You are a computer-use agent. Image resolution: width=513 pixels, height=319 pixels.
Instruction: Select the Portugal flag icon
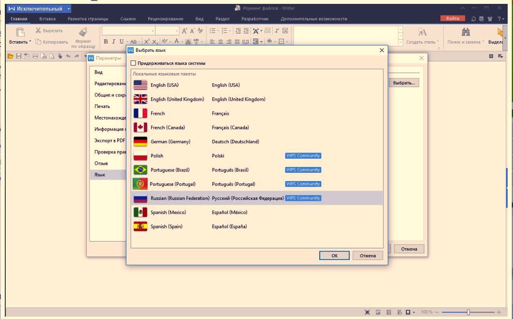[140, 184]
